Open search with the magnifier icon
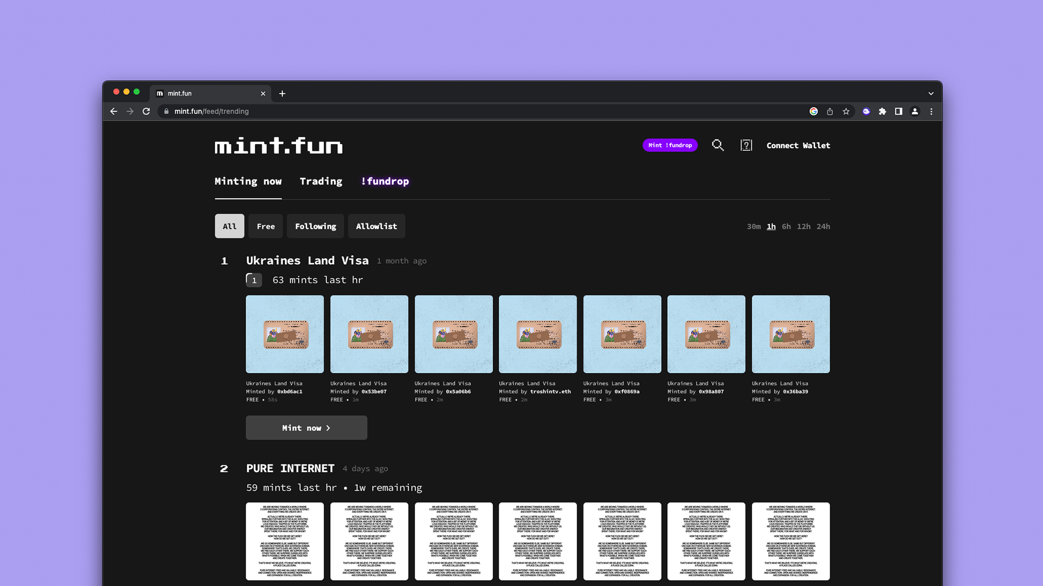The height and width of the screenshot is (586, 1043). [x=718, y=145]
